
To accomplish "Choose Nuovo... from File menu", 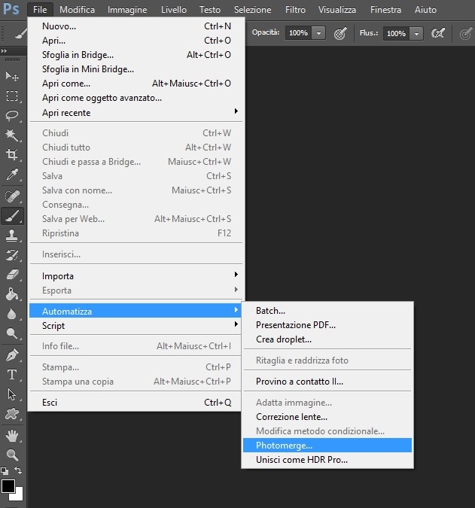I will coord(136,26).
